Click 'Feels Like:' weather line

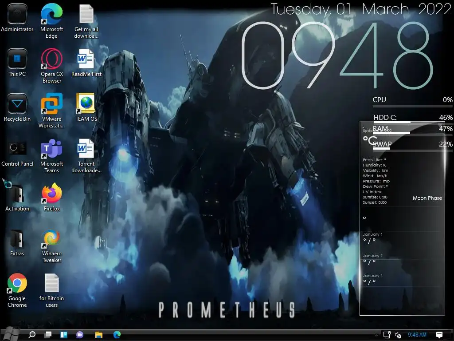tap(374, 160)
